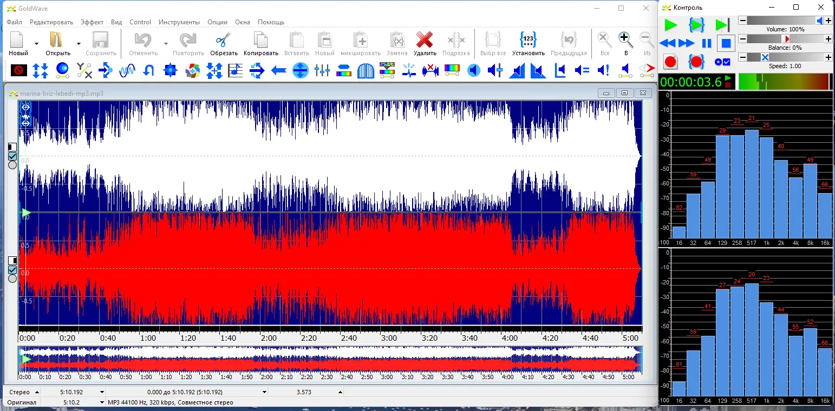Click the Speed slider handle

765,57
